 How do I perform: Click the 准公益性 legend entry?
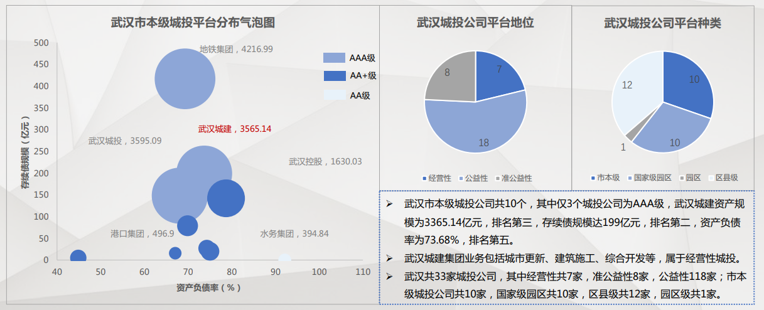point(514,178)
